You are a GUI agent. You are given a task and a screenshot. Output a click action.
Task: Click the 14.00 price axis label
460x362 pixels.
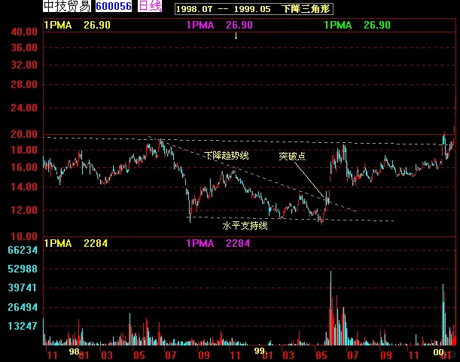tap(24, 187)
